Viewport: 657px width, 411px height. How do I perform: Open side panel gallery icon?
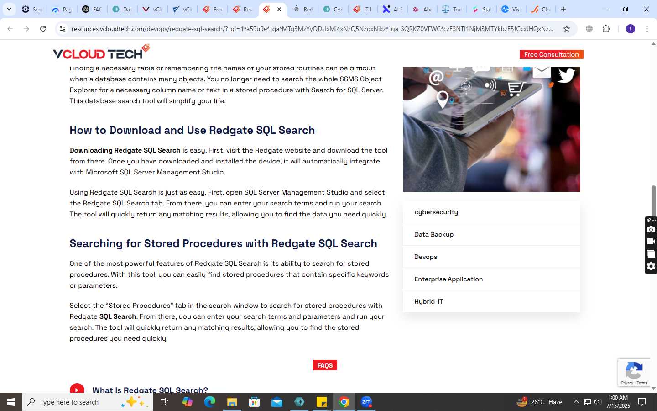[651, 254]
